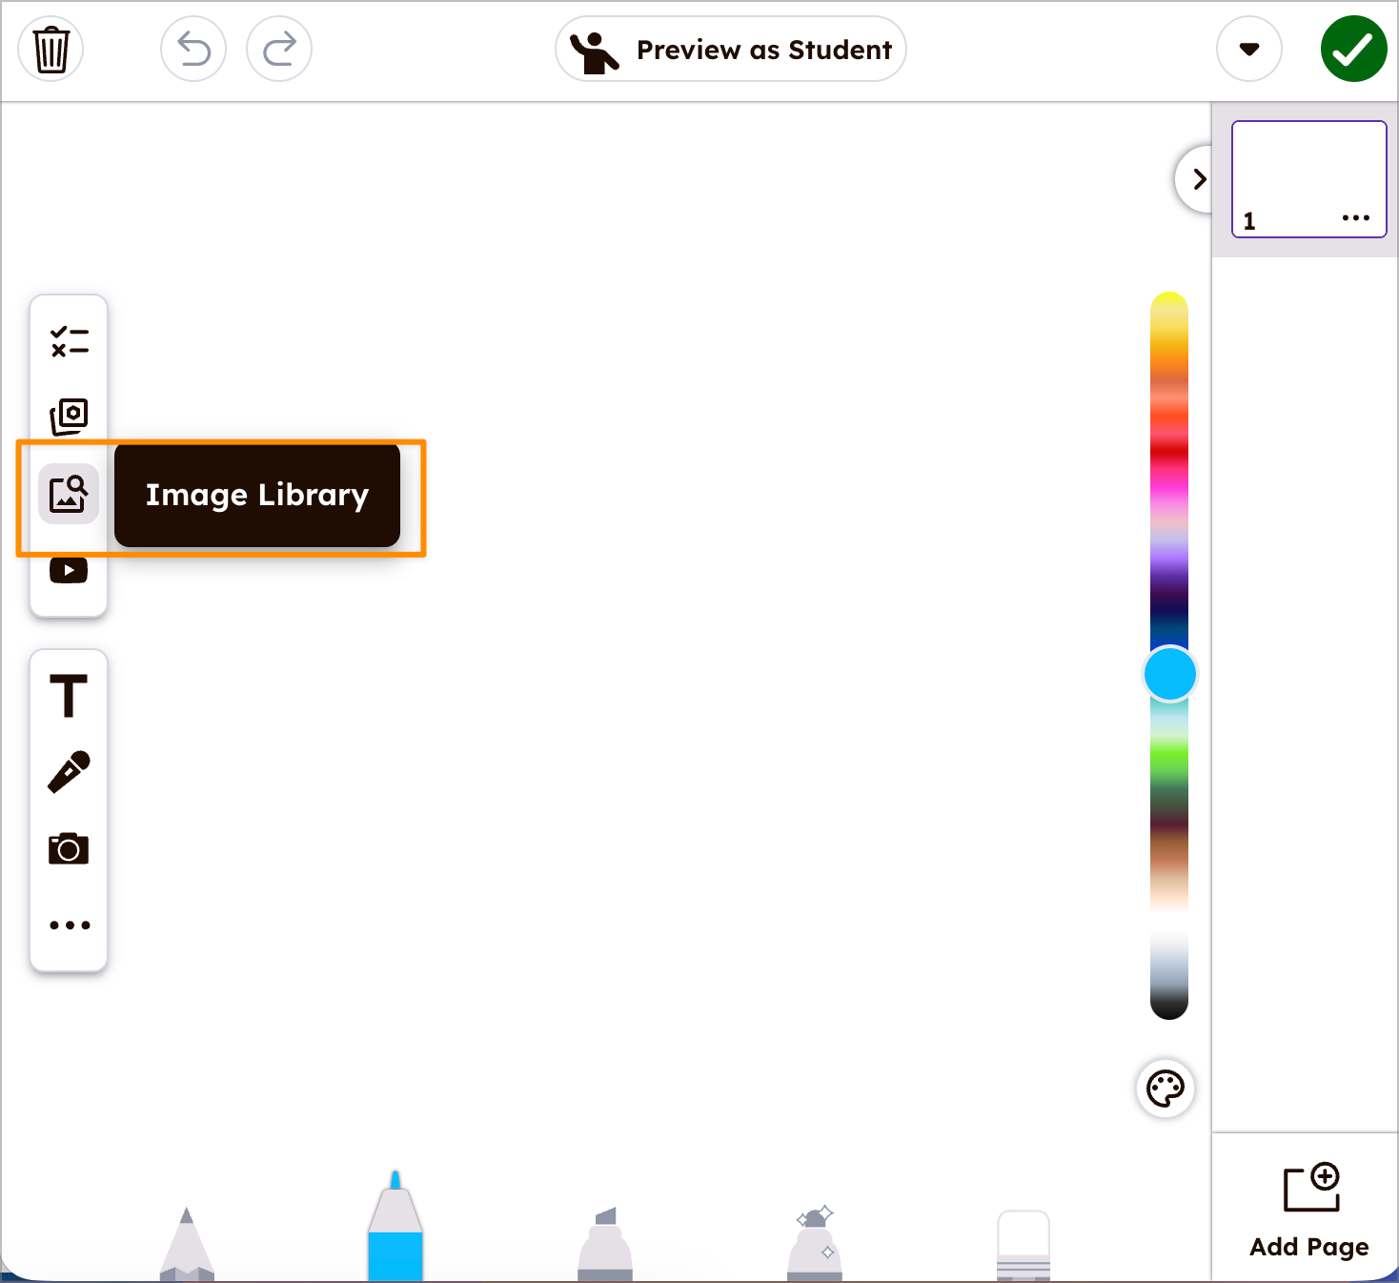Open the camera tool

[x=69, y=848]
